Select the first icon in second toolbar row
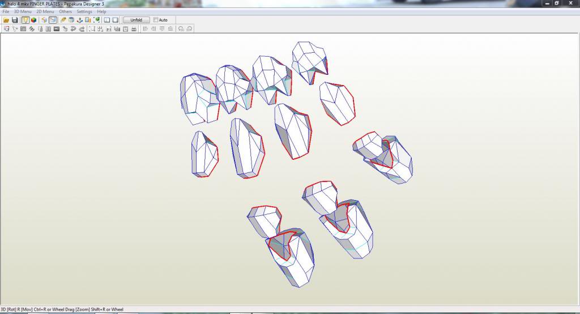 click(x=6, y=29)
